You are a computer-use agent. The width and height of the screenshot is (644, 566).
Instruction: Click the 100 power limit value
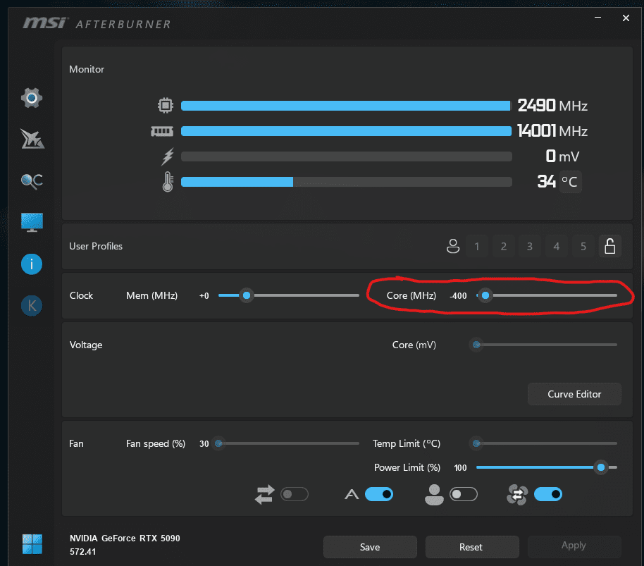[460, 468]
